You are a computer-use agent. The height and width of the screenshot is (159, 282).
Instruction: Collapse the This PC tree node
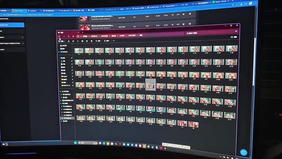61,103
